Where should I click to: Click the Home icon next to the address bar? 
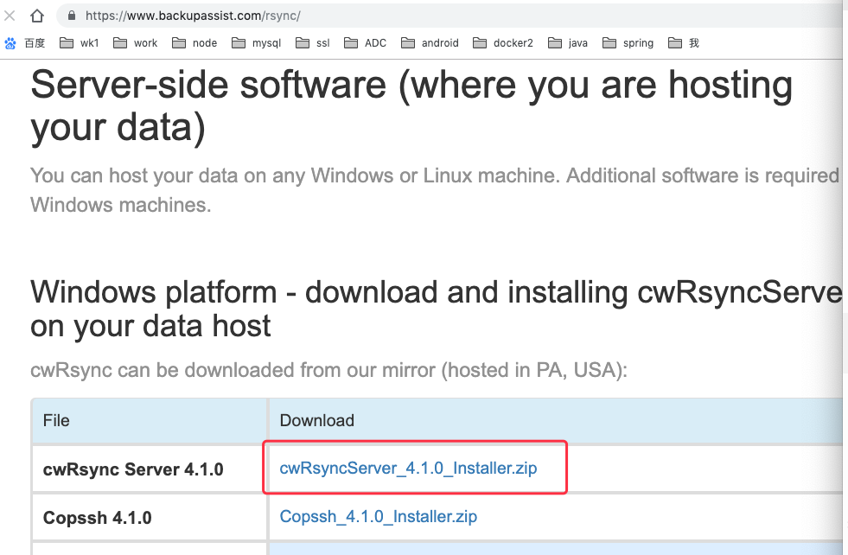pos(35,15)
